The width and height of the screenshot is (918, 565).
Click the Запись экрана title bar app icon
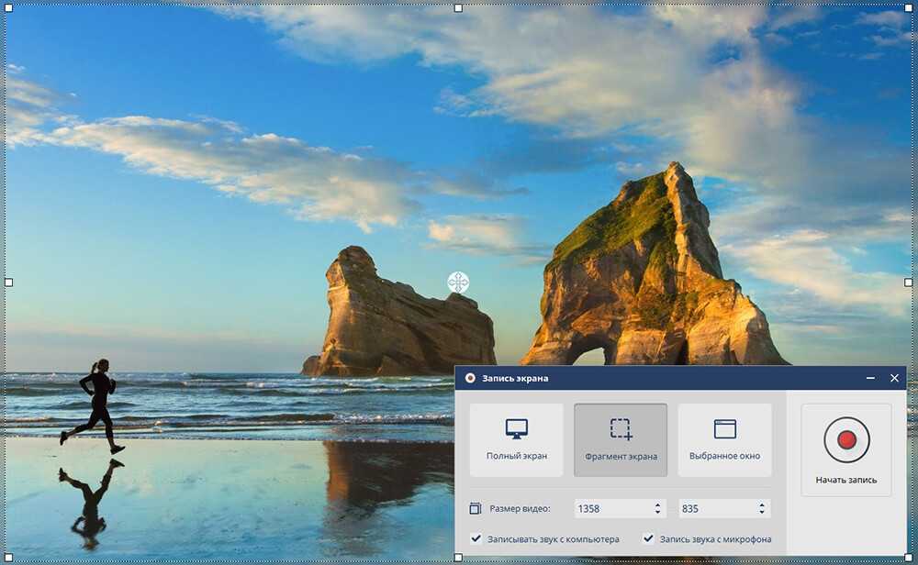tap(470, 378)
